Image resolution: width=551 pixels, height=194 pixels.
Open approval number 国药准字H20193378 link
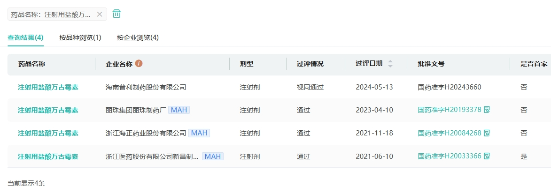[x=450, y=110]
